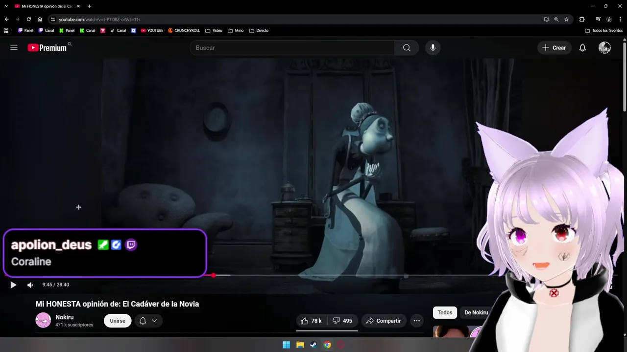Open the Directo bookmarks folder
Image resolution: width=627 pixels, height=352 pixels.
click(x=259, y=30)
